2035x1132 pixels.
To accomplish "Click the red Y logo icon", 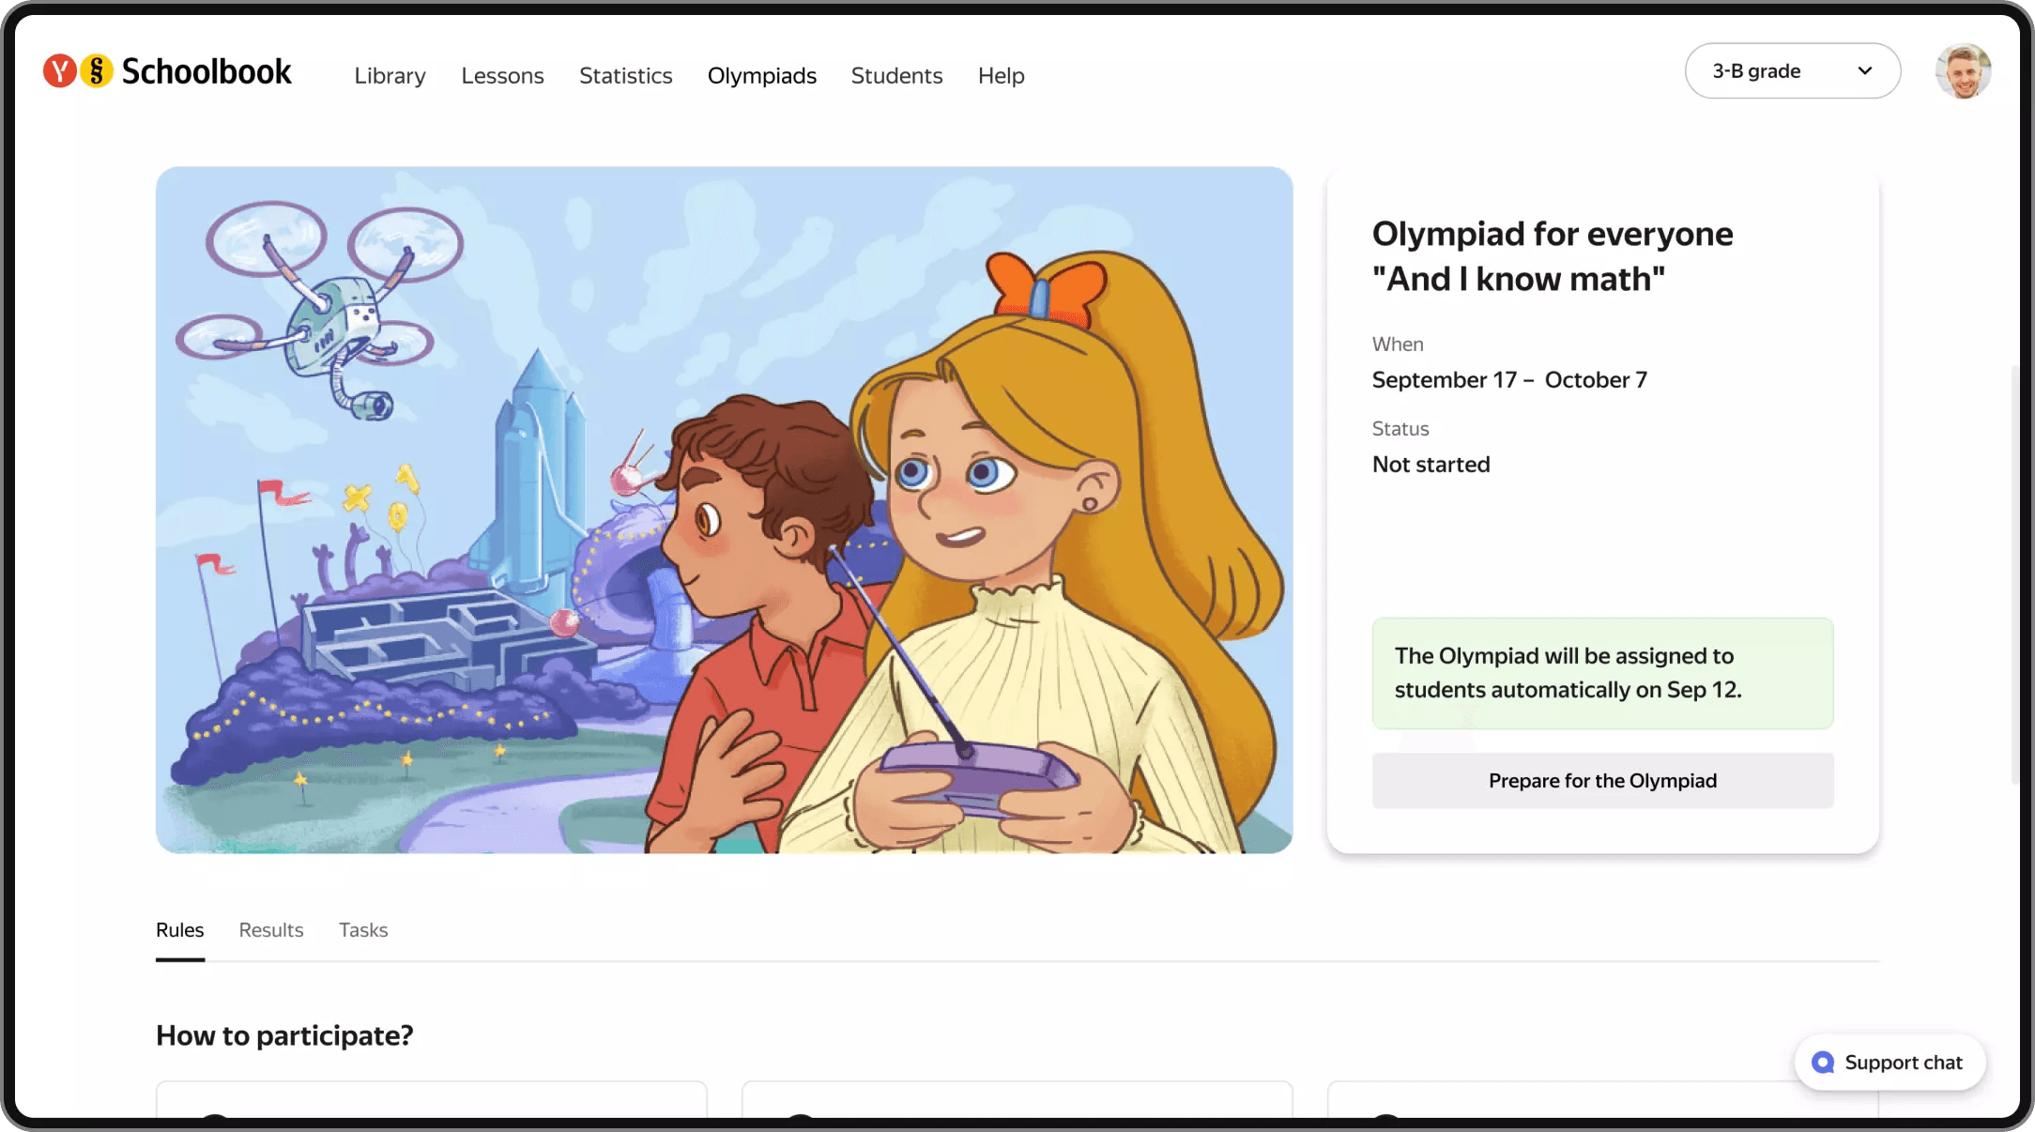I will pyautogui.click(x=59, y=71).
